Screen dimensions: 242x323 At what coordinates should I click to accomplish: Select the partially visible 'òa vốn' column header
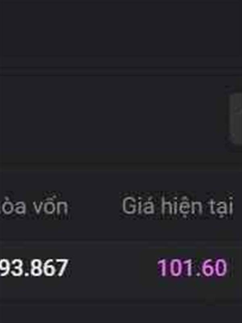[34, 206]
